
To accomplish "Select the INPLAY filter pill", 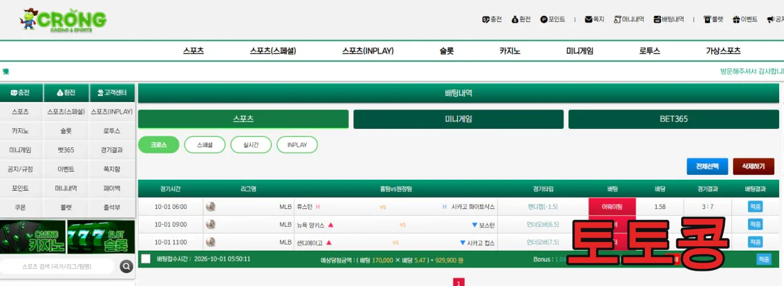I will coord(297,145).
